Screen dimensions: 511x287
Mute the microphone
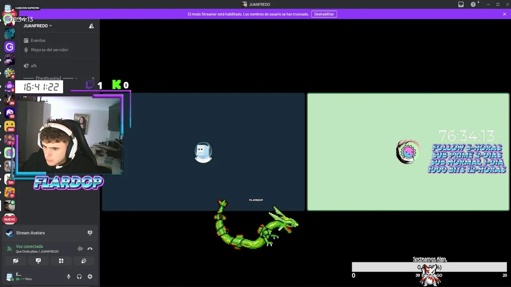point(69,277)
